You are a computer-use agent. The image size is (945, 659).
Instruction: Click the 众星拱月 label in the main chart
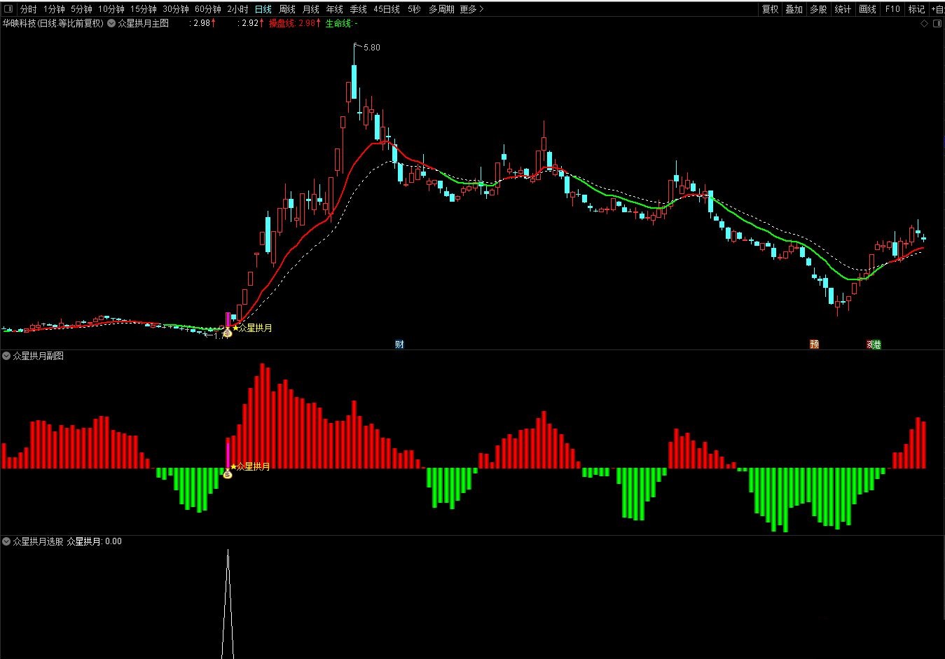[x=256, y=328]
